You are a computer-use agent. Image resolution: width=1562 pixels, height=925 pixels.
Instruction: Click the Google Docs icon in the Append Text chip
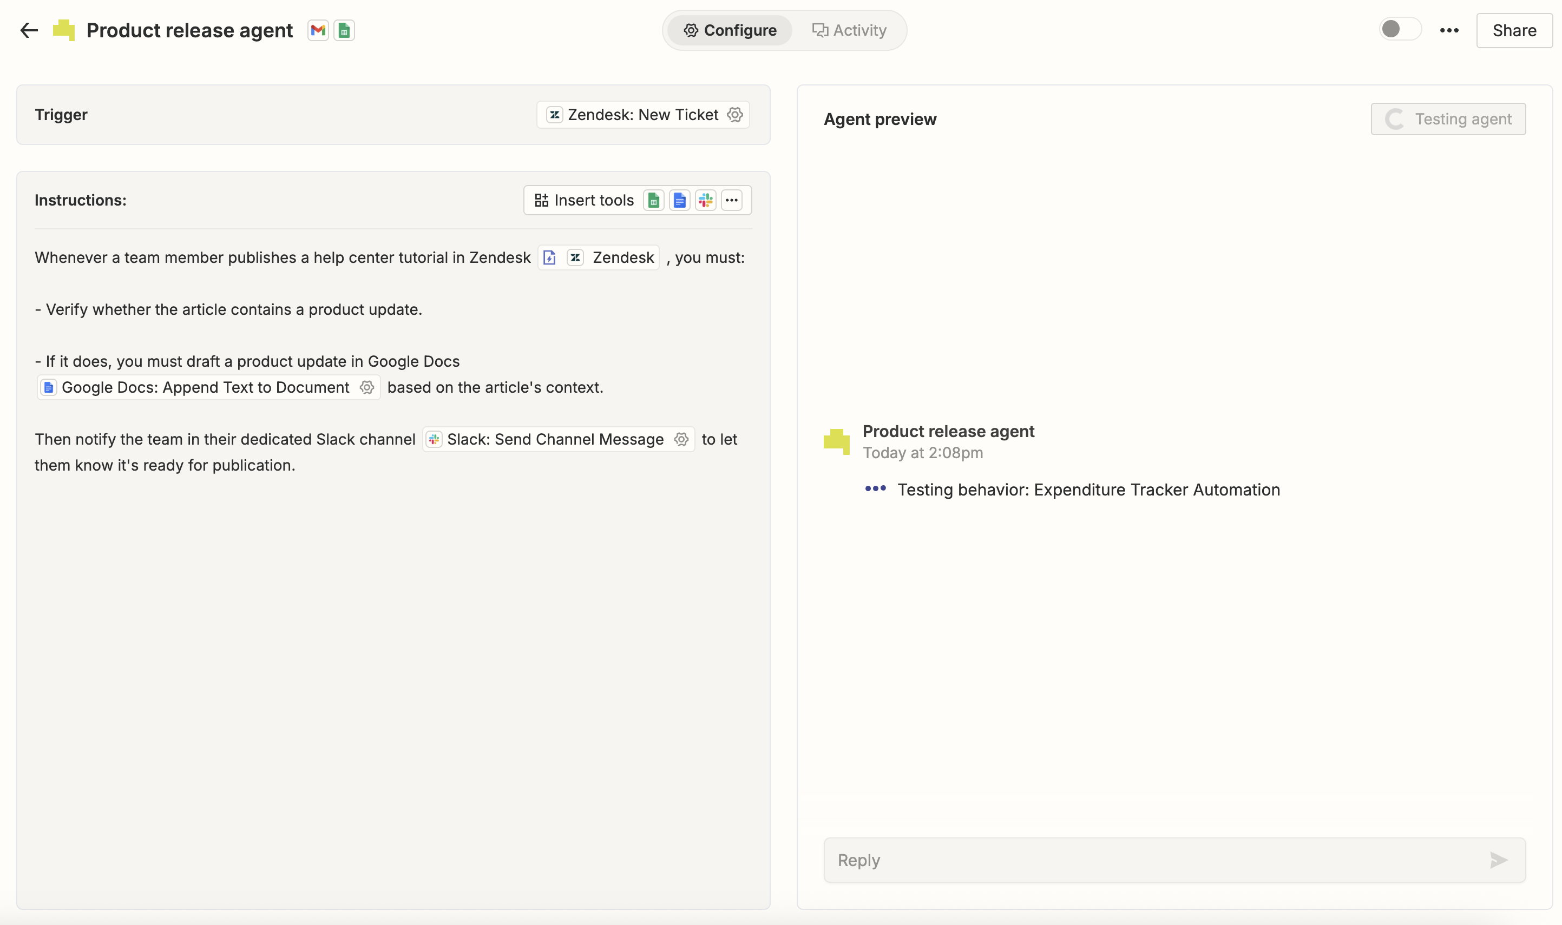[x=49, y=387]
